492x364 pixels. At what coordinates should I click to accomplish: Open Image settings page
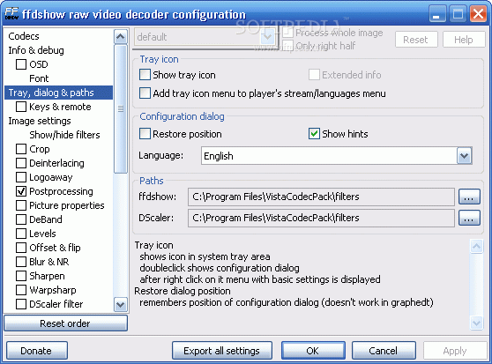(40, 121)
